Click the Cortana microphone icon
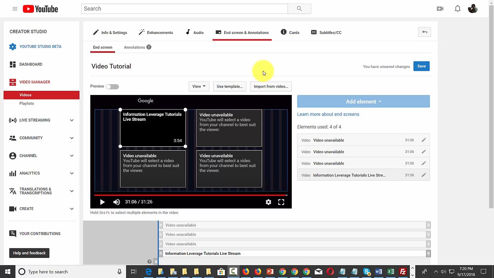The width and height of the screenshot is (494, 278). click(119, 272)
